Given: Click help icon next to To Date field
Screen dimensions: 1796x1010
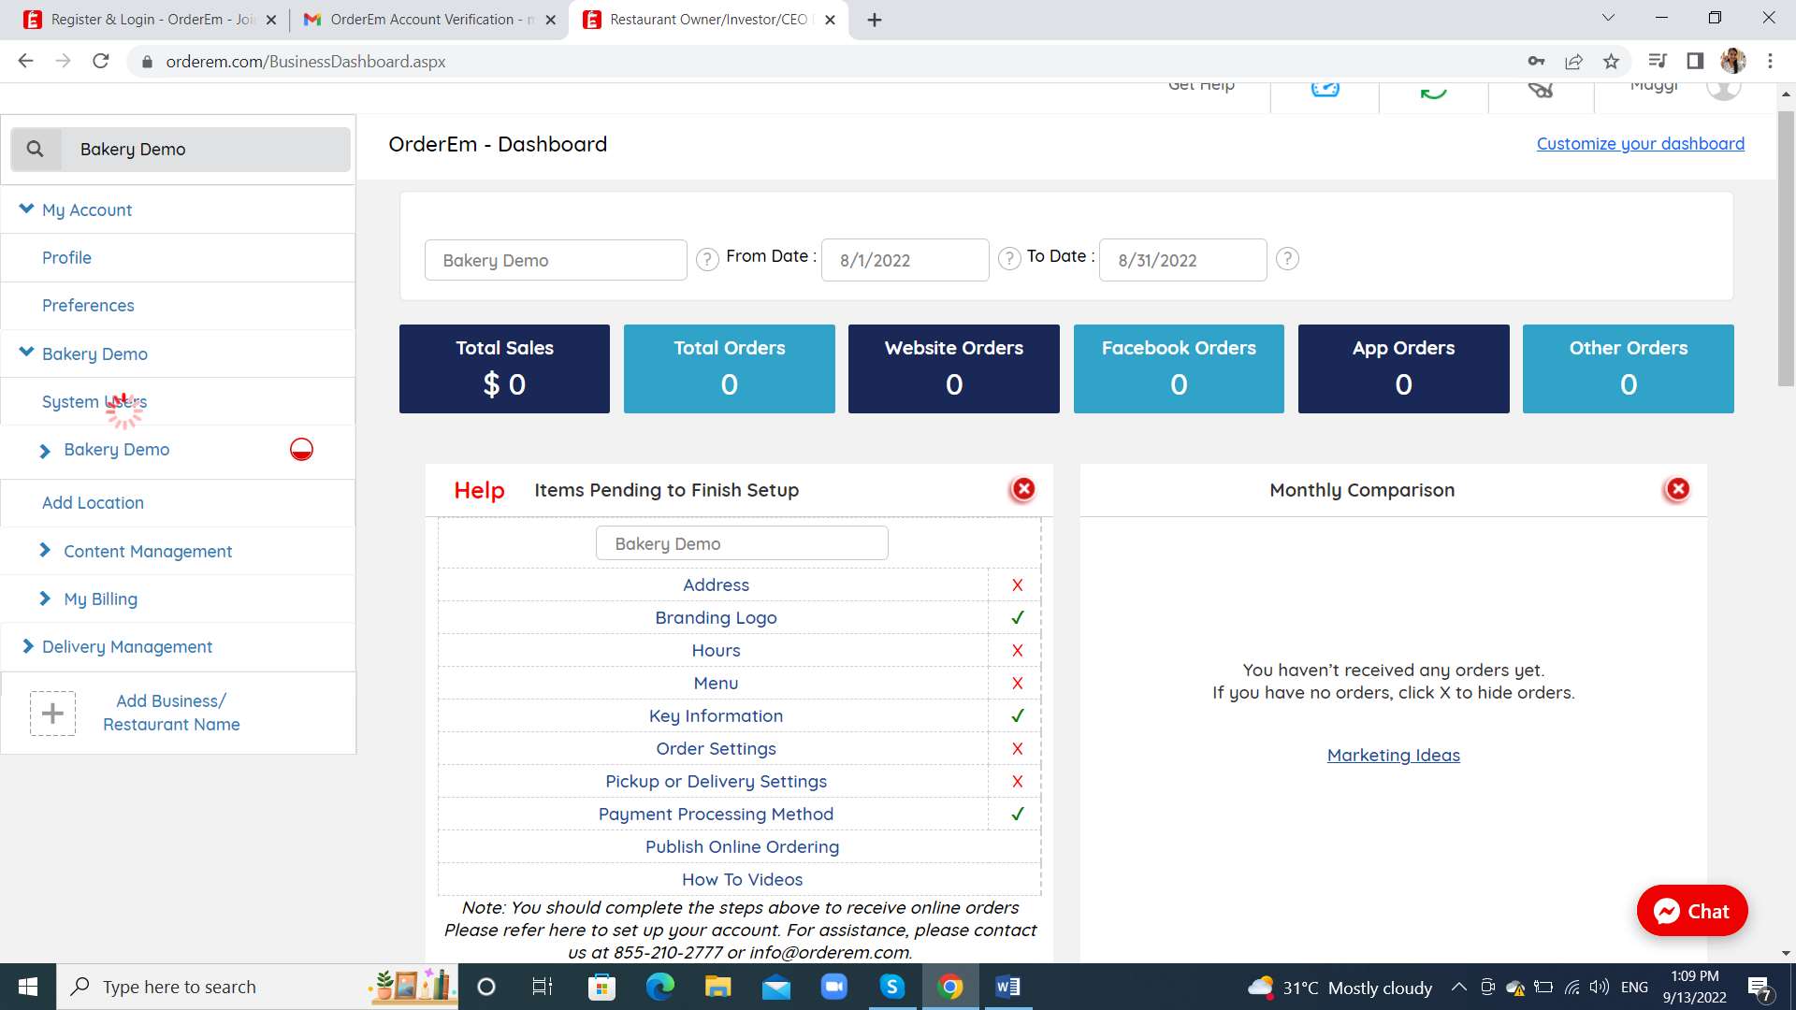Looking at the screenshot, I should (1287, 259).
